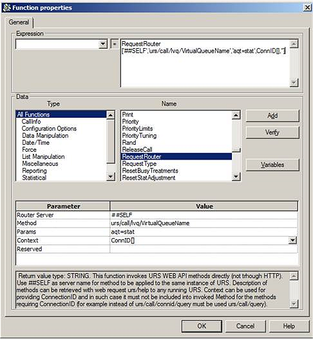This screenshot has height=339, width=313.
Task: Click the Params parameter label
Action: (26, 232)
